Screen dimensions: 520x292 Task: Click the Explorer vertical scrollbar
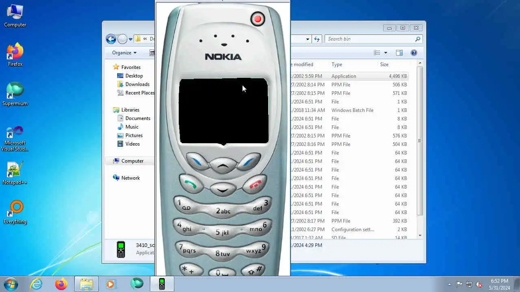pos(420,141)
